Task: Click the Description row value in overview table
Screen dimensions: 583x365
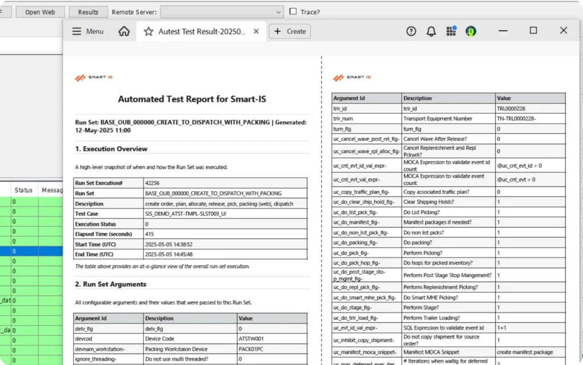Action: tap(219, 204)
